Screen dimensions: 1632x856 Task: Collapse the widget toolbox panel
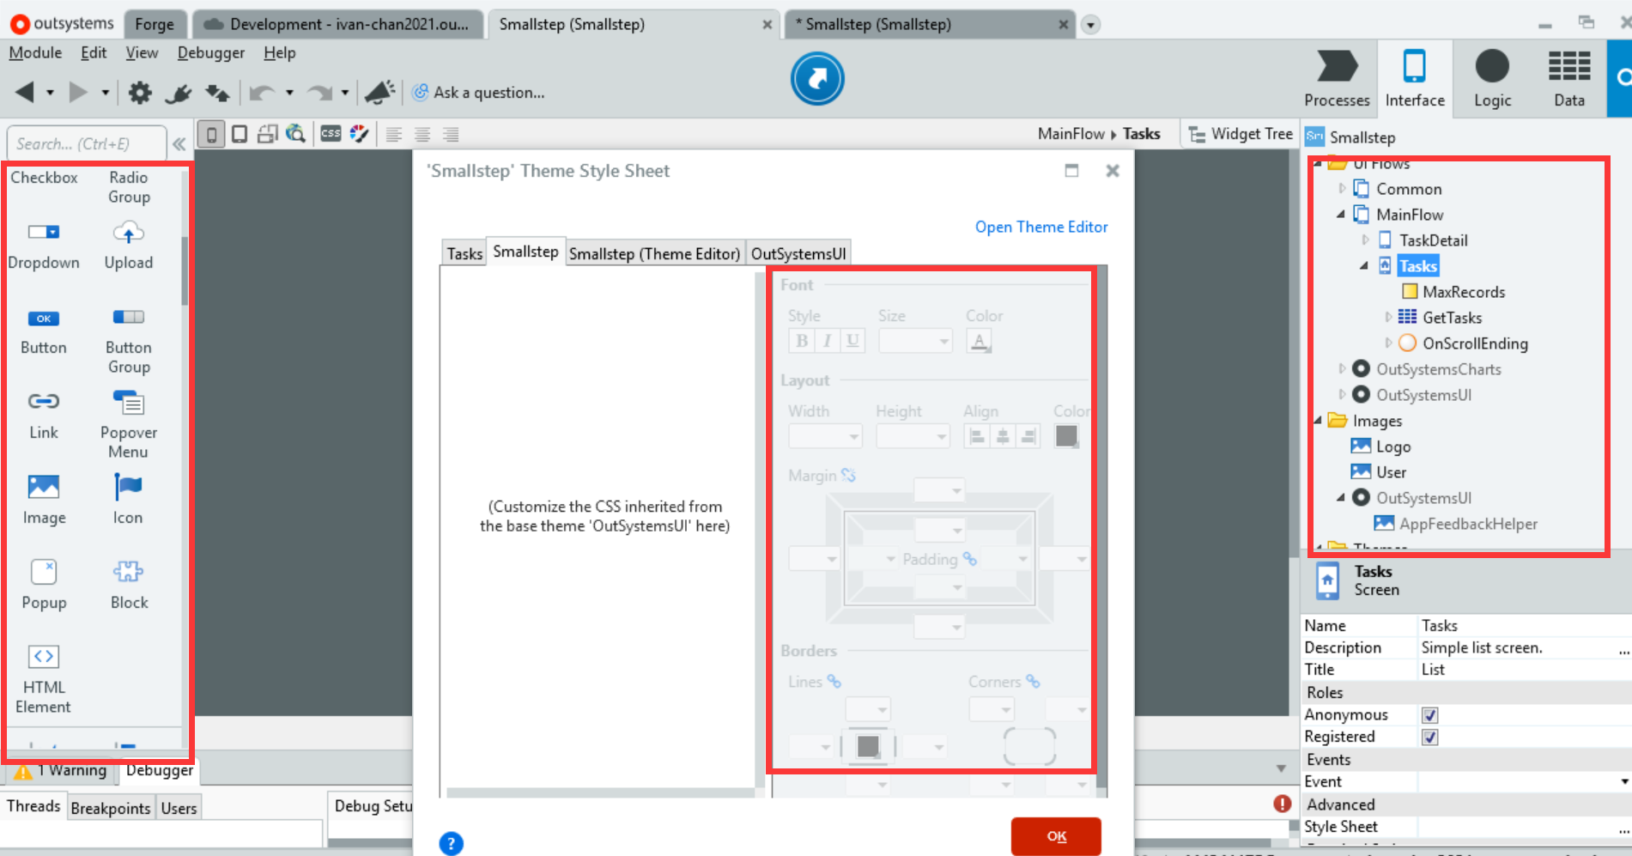(x=179, y=144)
